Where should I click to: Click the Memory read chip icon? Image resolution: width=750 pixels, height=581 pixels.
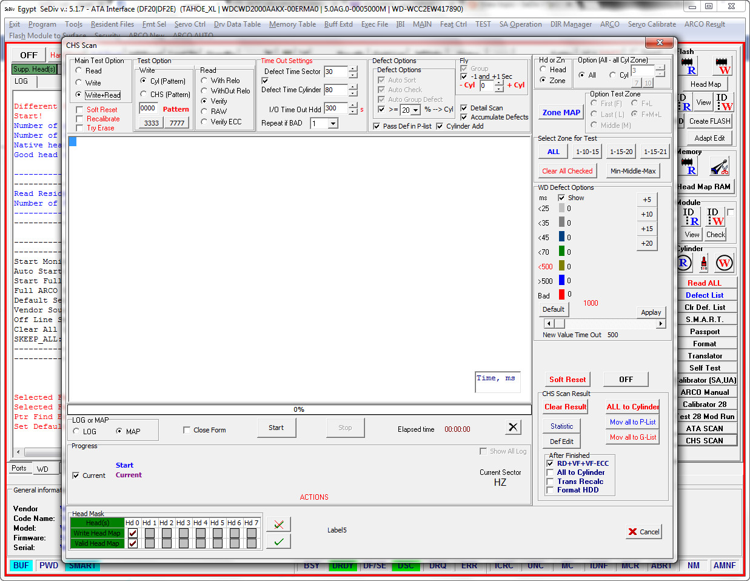(688, 166)
